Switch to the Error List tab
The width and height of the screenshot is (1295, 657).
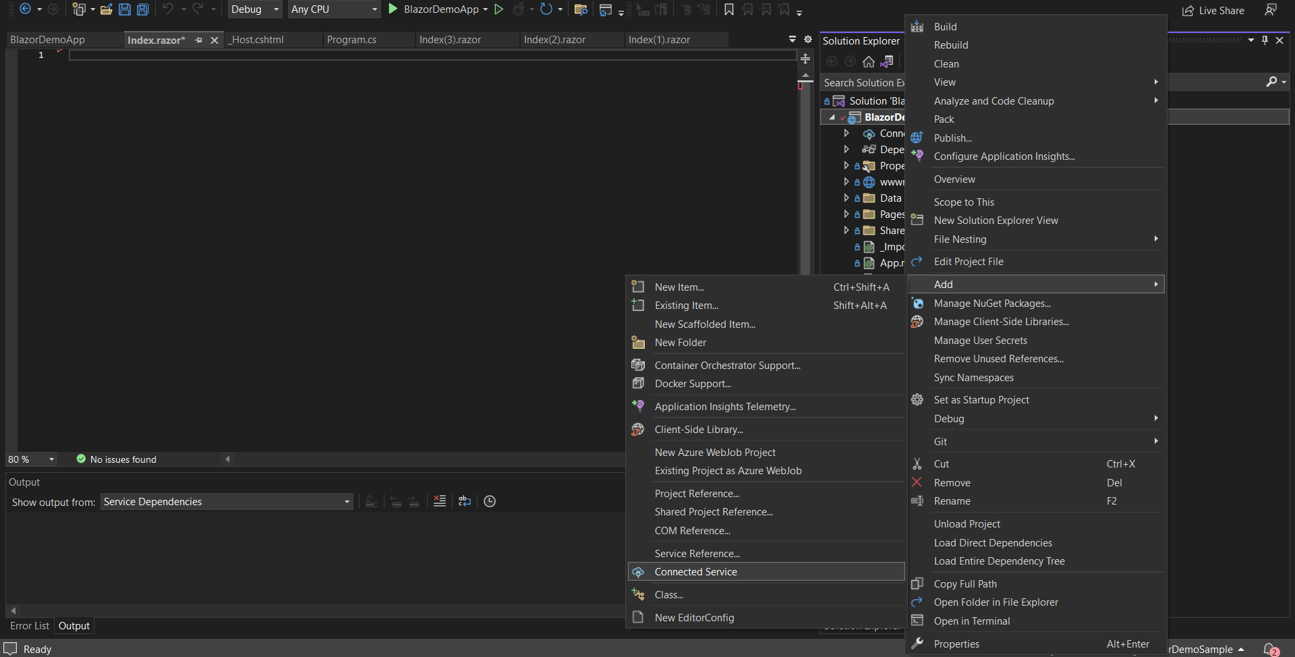click(29, 625)
